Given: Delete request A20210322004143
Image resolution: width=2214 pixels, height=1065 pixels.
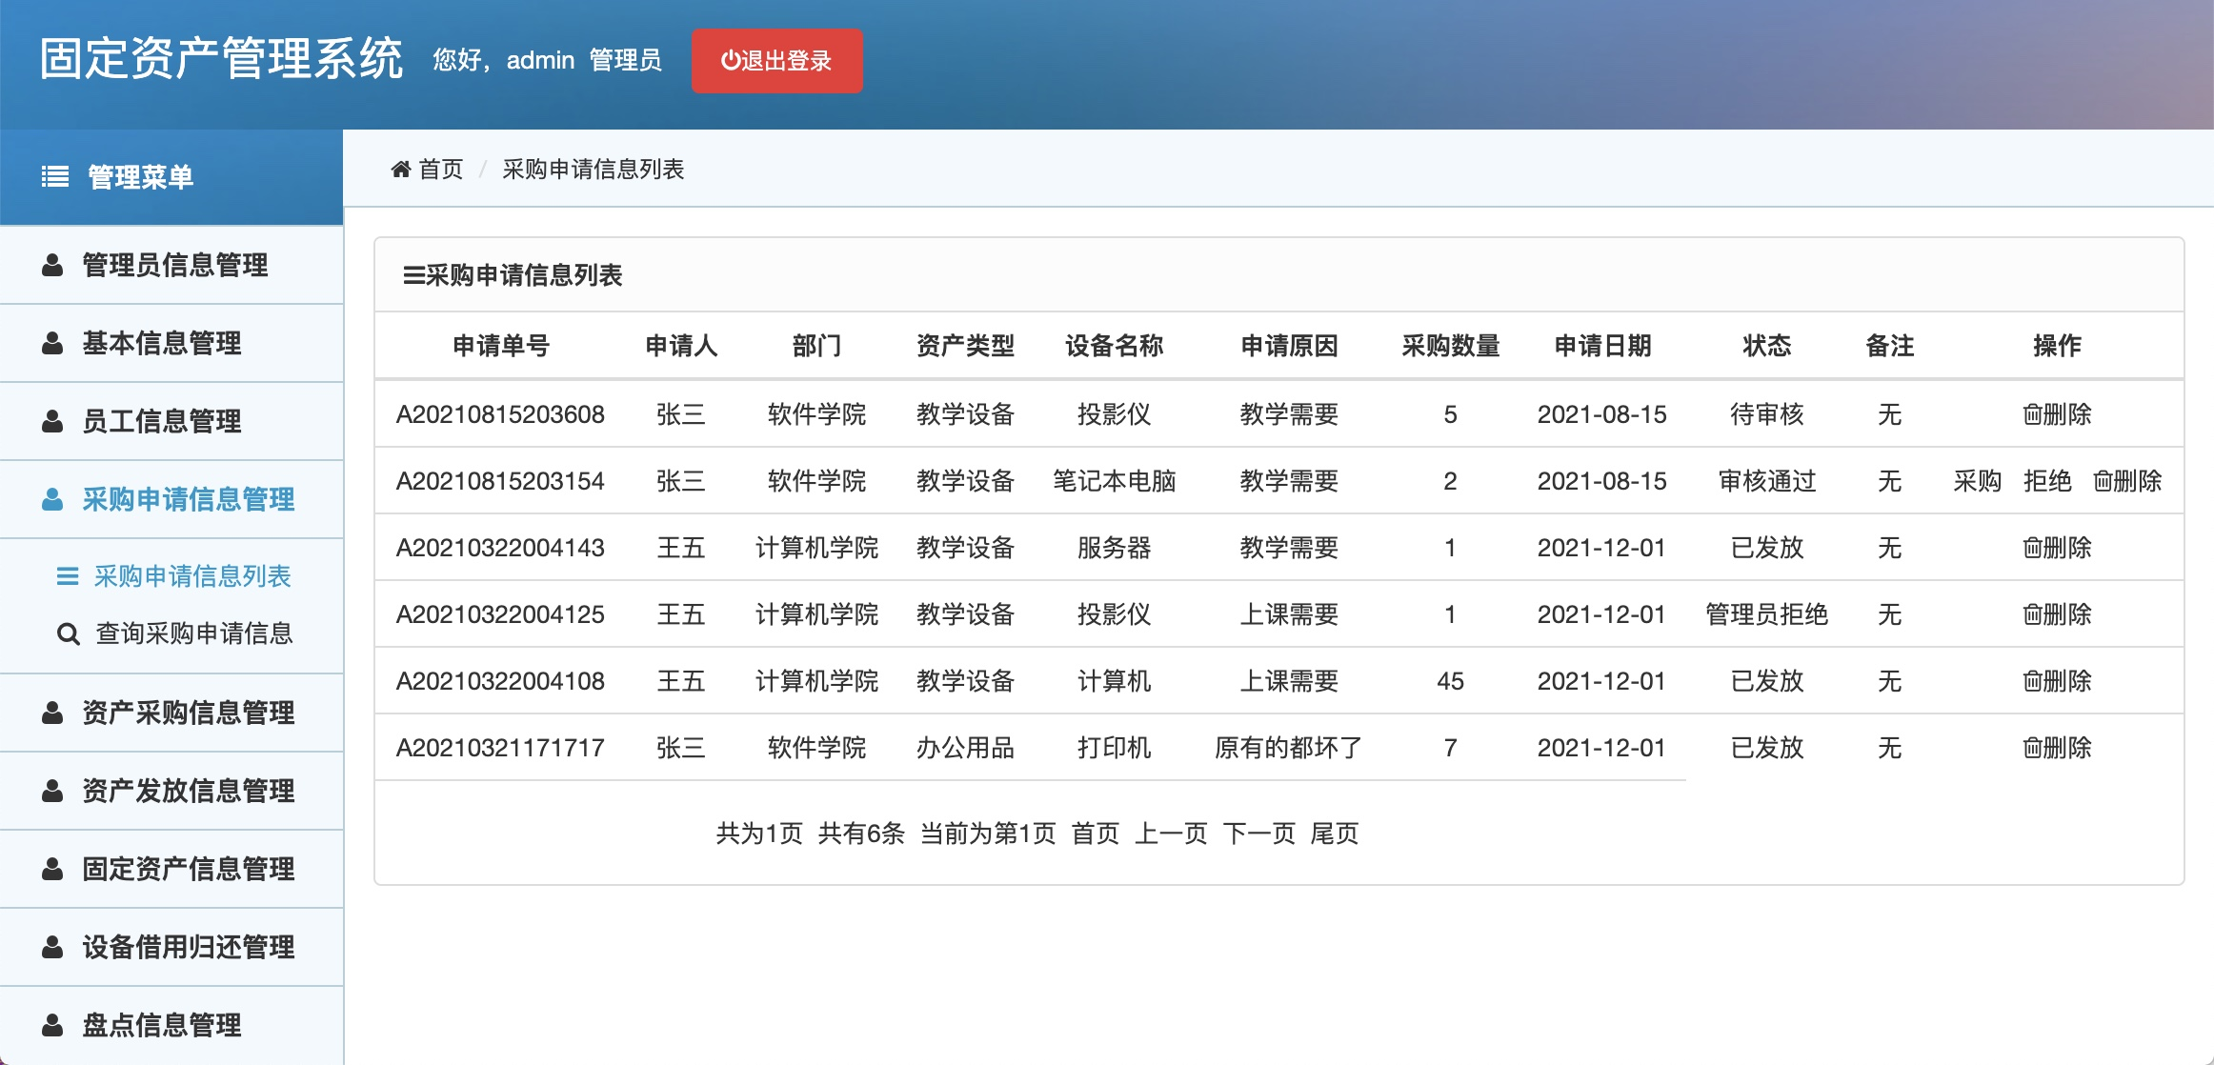Looking at the screenshot, I should 2057,548.
